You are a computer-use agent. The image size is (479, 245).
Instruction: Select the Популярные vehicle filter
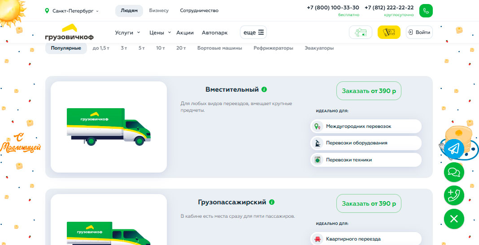66,48
